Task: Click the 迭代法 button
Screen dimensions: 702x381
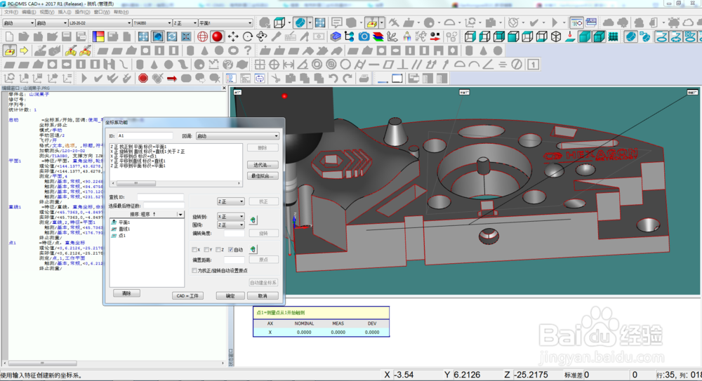Action: click(263, 165)
